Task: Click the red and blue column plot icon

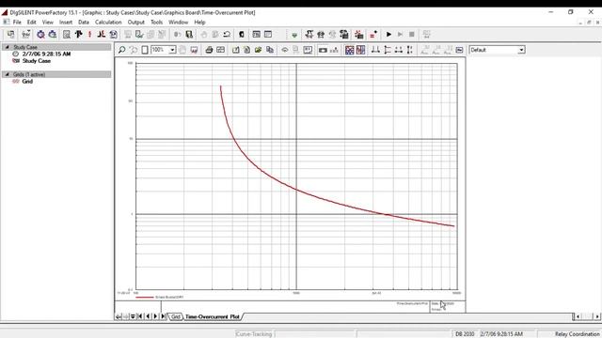Action: [360, 50]
